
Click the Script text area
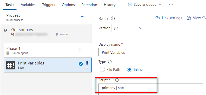[x=151, y=89]
